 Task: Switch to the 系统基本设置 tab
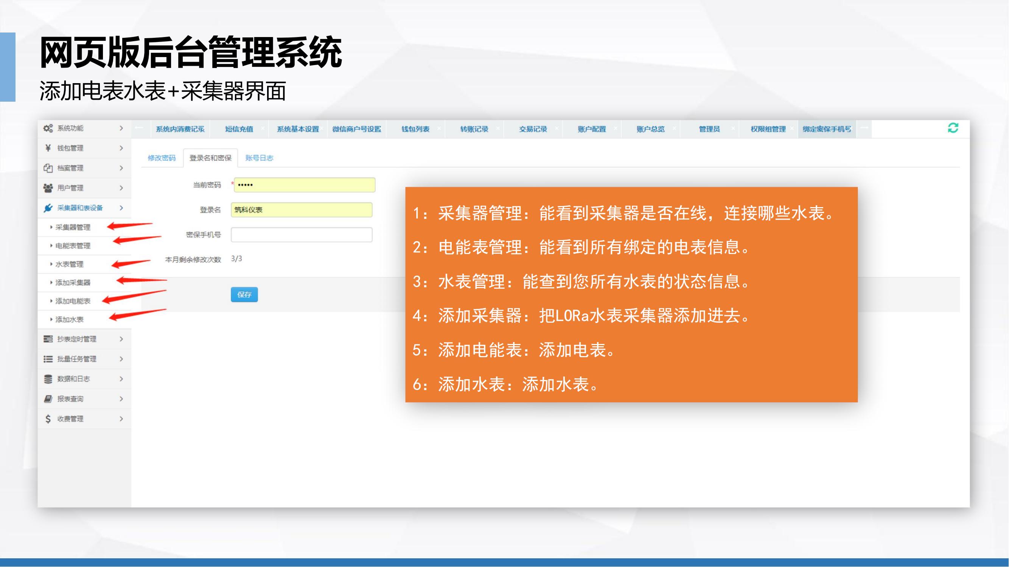click(x=298, y=129)
